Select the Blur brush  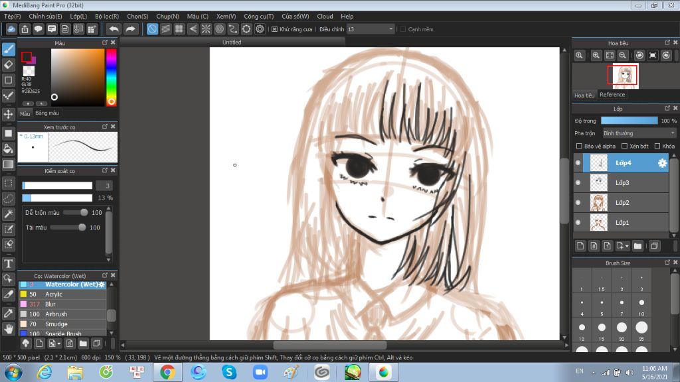62,304
